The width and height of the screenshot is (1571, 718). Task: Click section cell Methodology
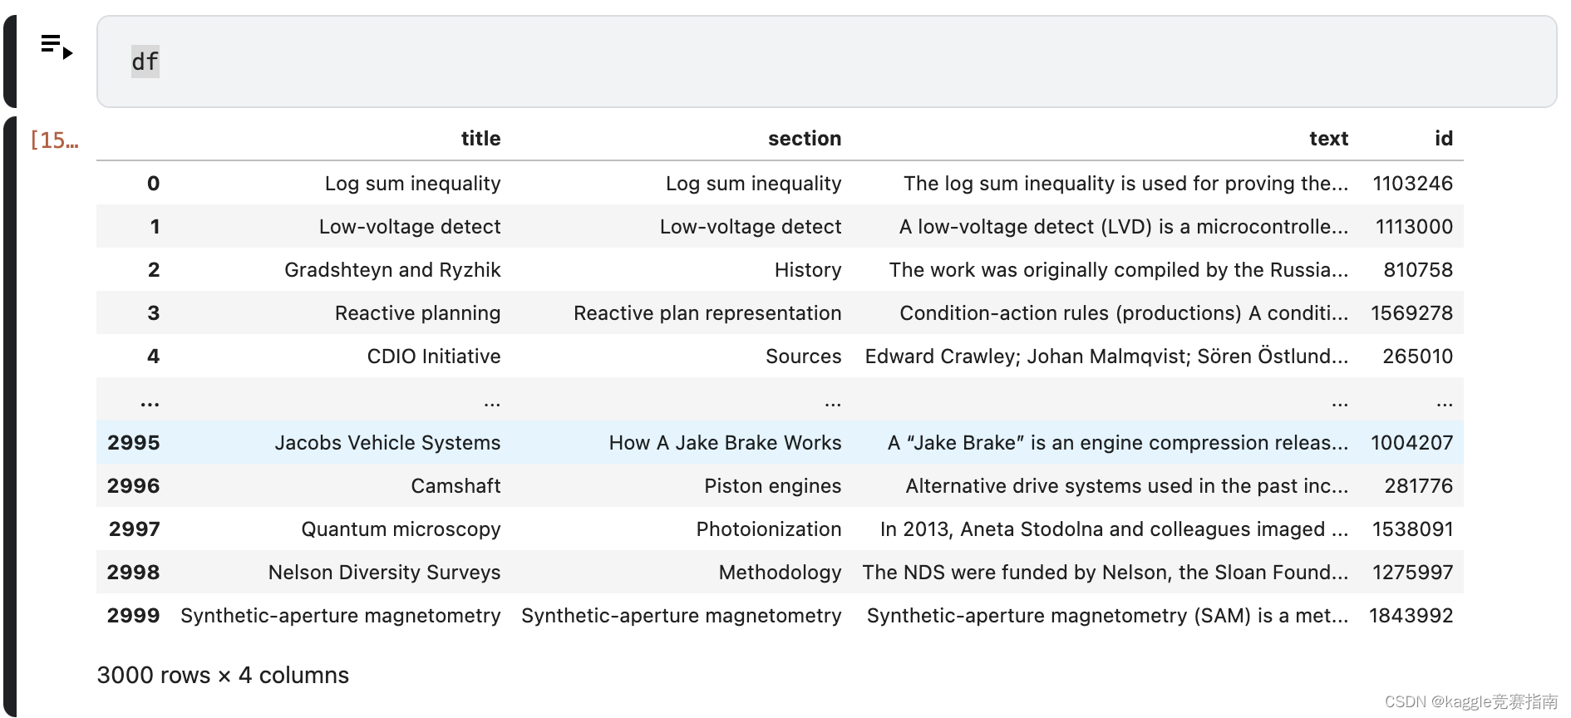(780, 573)
